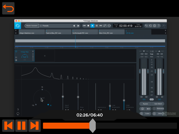Click the blue Play button in Ozone
Viewport: 179px width, 134px height.
pyautogui.click(x=92, y=26)
